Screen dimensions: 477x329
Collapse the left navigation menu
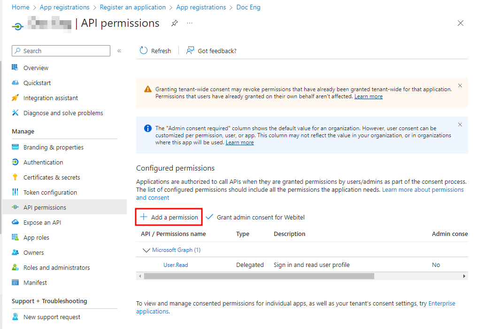(x=119, y=51)
